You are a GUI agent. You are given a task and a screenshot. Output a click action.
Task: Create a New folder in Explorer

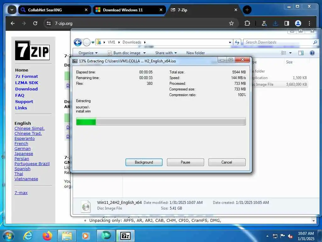[196, 53]
